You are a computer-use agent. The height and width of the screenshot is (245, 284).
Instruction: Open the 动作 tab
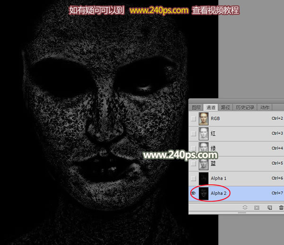pyautogui.click(x=265, y=108)
